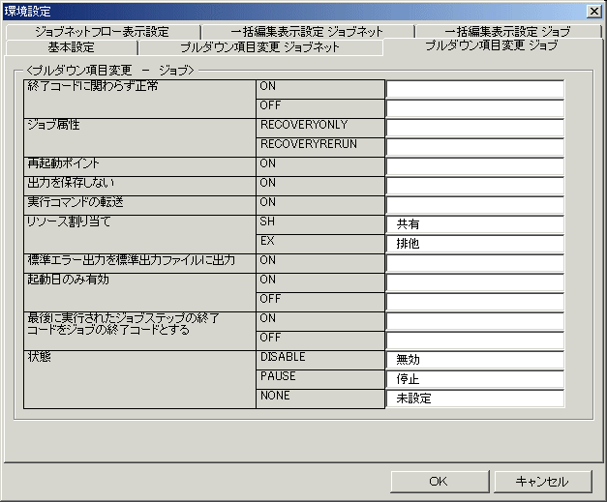Open the 一括編集表示設定 ジョブネット tab
607x502 pixels.
(x=307, y=32)
